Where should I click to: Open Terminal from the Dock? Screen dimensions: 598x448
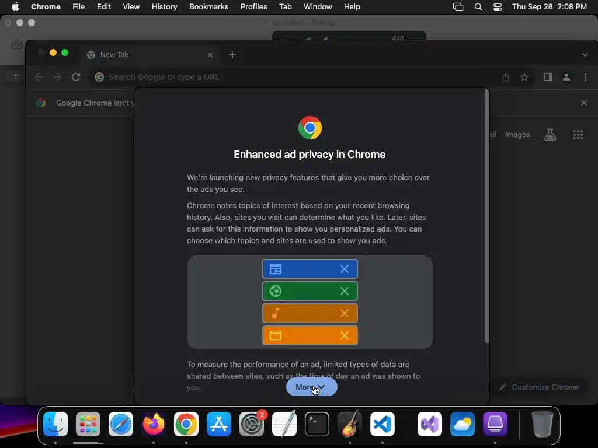317,424
